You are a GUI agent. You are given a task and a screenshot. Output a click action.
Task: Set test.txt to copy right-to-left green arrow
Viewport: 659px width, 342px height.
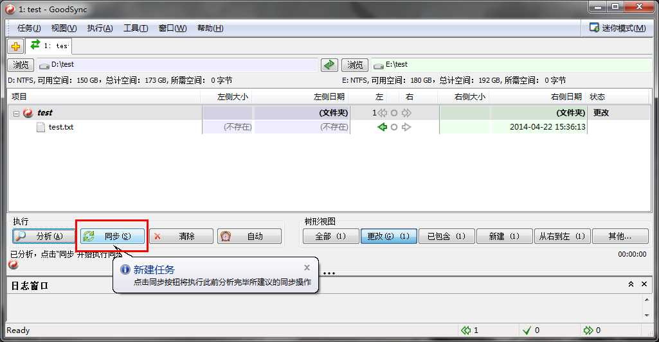[382, 127]
